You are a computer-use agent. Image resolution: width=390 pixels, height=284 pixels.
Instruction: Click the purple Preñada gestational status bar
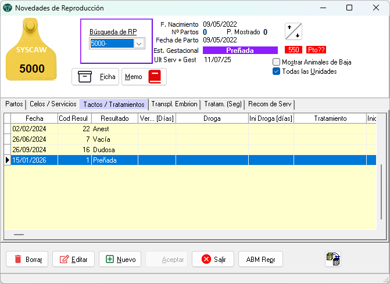click(240, 51)
